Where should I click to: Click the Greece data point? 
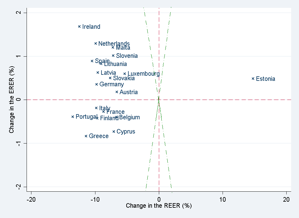coord(86,136)
